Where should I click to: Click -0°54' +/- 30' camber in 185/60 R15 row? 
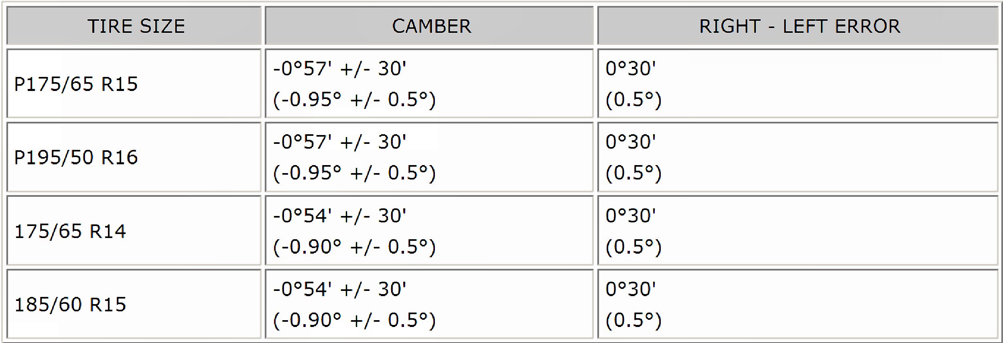tap(339, 289)
